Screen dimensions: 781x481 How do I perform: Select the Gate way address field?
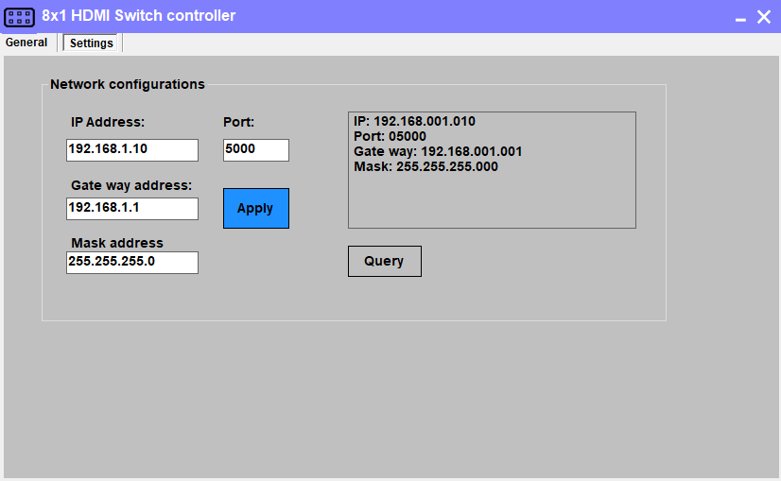point(132,208)
